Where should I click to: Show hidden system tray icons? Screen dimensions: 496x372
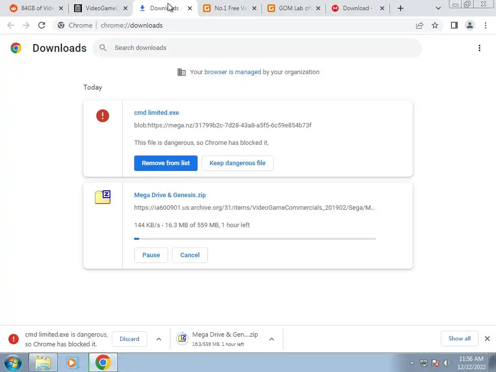pos(412,363)
